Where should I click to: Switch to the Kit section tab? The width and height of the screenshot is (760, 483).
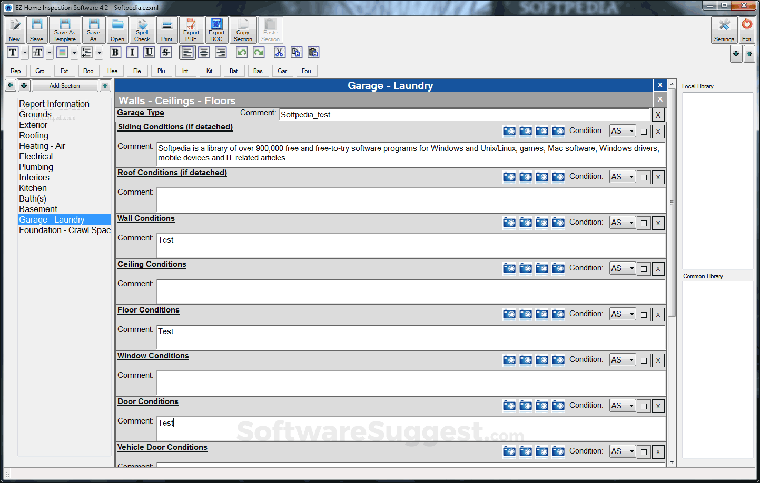(x=209, y=71)
